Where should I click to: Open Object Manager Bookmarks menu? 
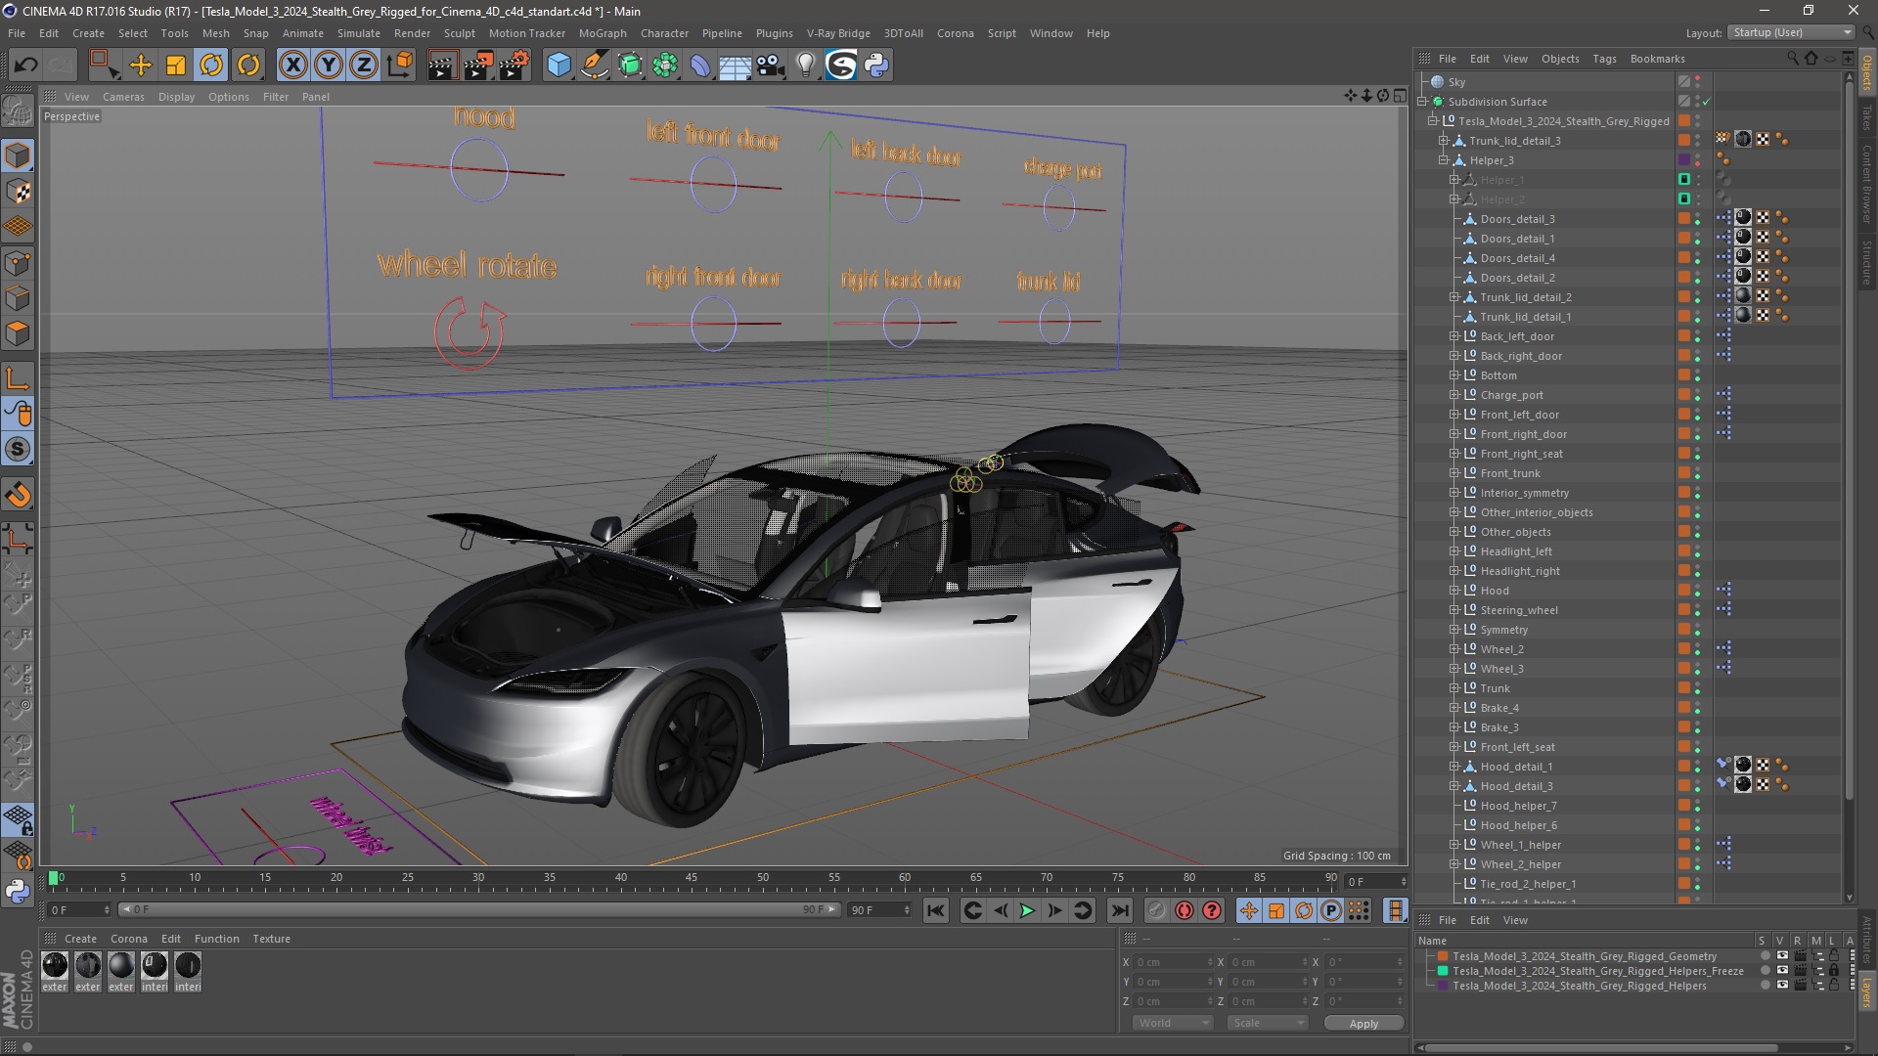(x=1657, y=59)
